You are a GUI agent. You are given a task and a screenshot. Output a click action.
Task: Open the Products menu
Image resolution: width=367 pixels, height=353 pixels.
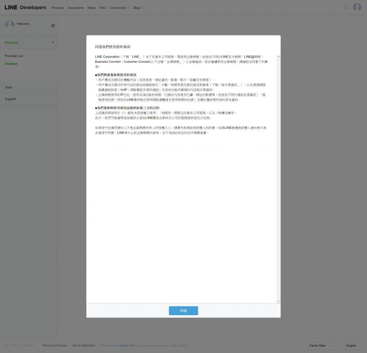[x=58, y=8]
